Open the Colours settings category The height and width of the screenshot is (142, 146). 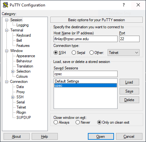click(22, 76)
